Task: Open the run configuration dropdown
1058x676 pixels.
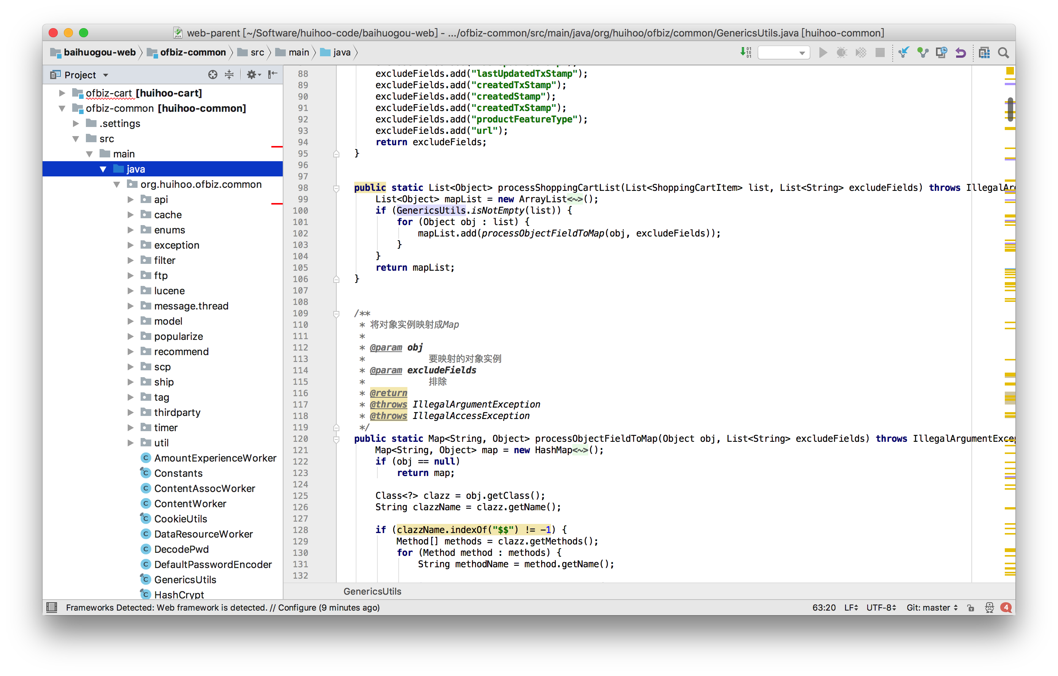Action: tap(784, 53)
